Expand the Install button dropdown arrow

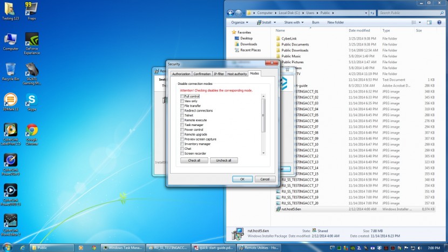[275, 22]
